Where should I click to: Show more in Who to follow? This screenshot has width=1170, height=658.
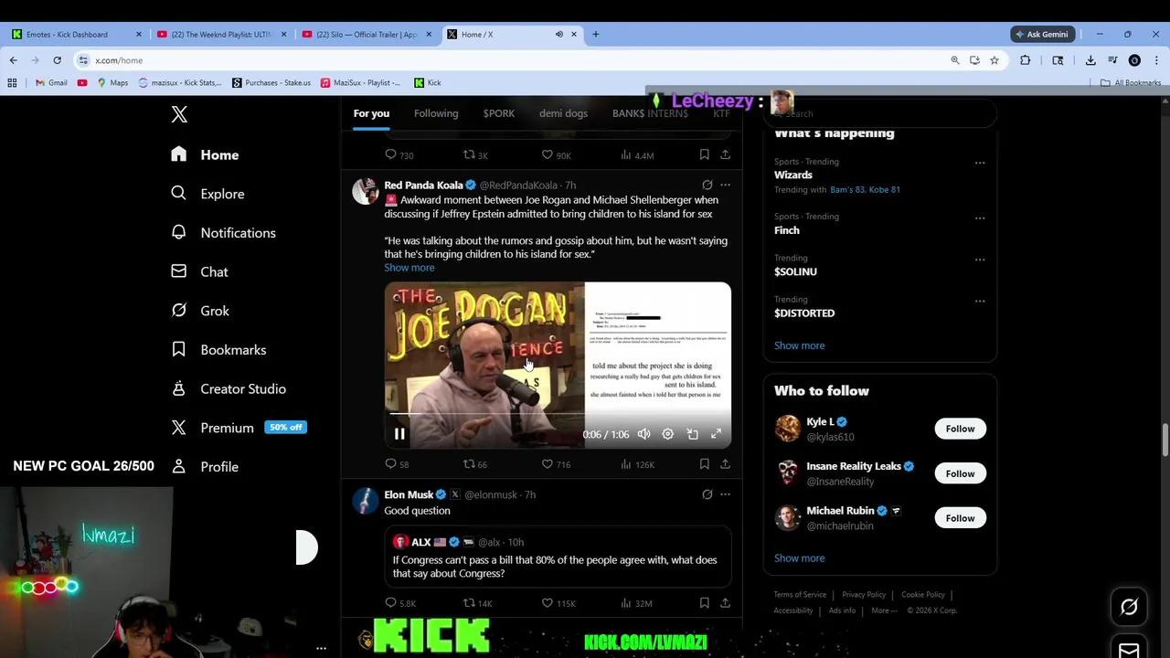pyautogui.click(x=799, y=558)
